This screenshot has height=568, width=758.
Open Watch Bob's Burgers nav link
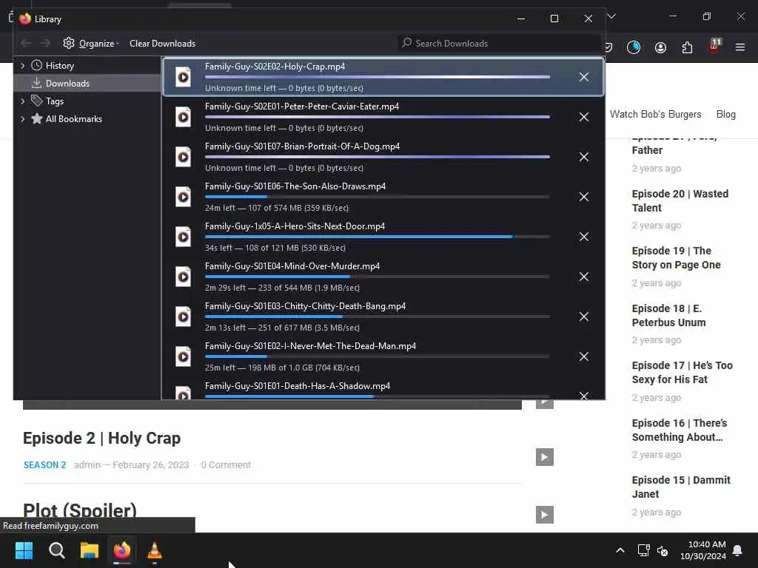[x=655, y=115]
